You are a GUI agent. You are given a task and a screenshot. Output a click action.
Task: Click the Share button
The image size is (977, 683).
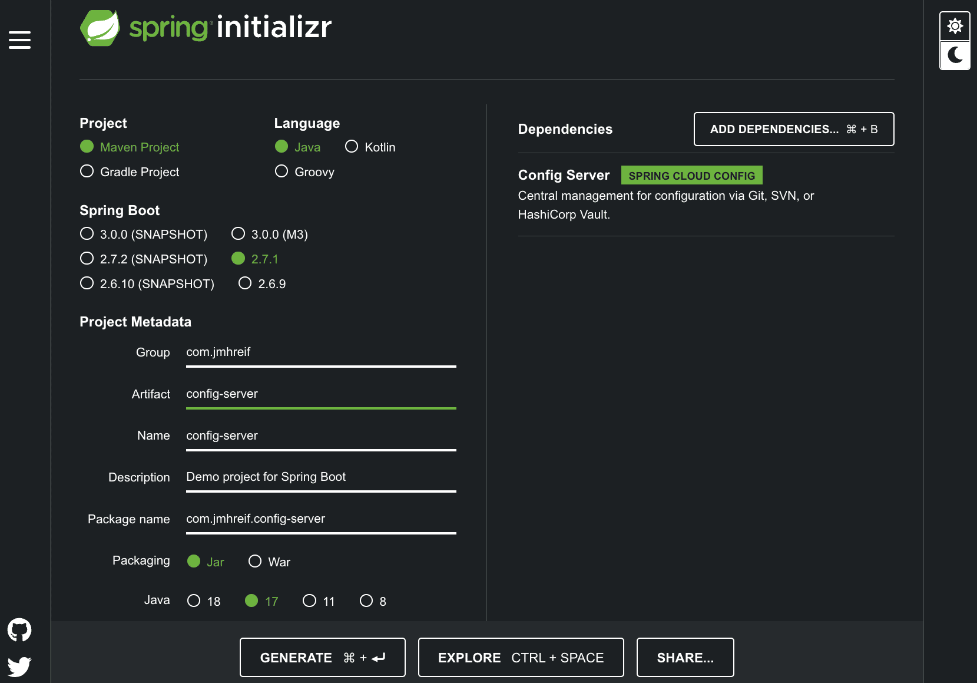(685, 658)
